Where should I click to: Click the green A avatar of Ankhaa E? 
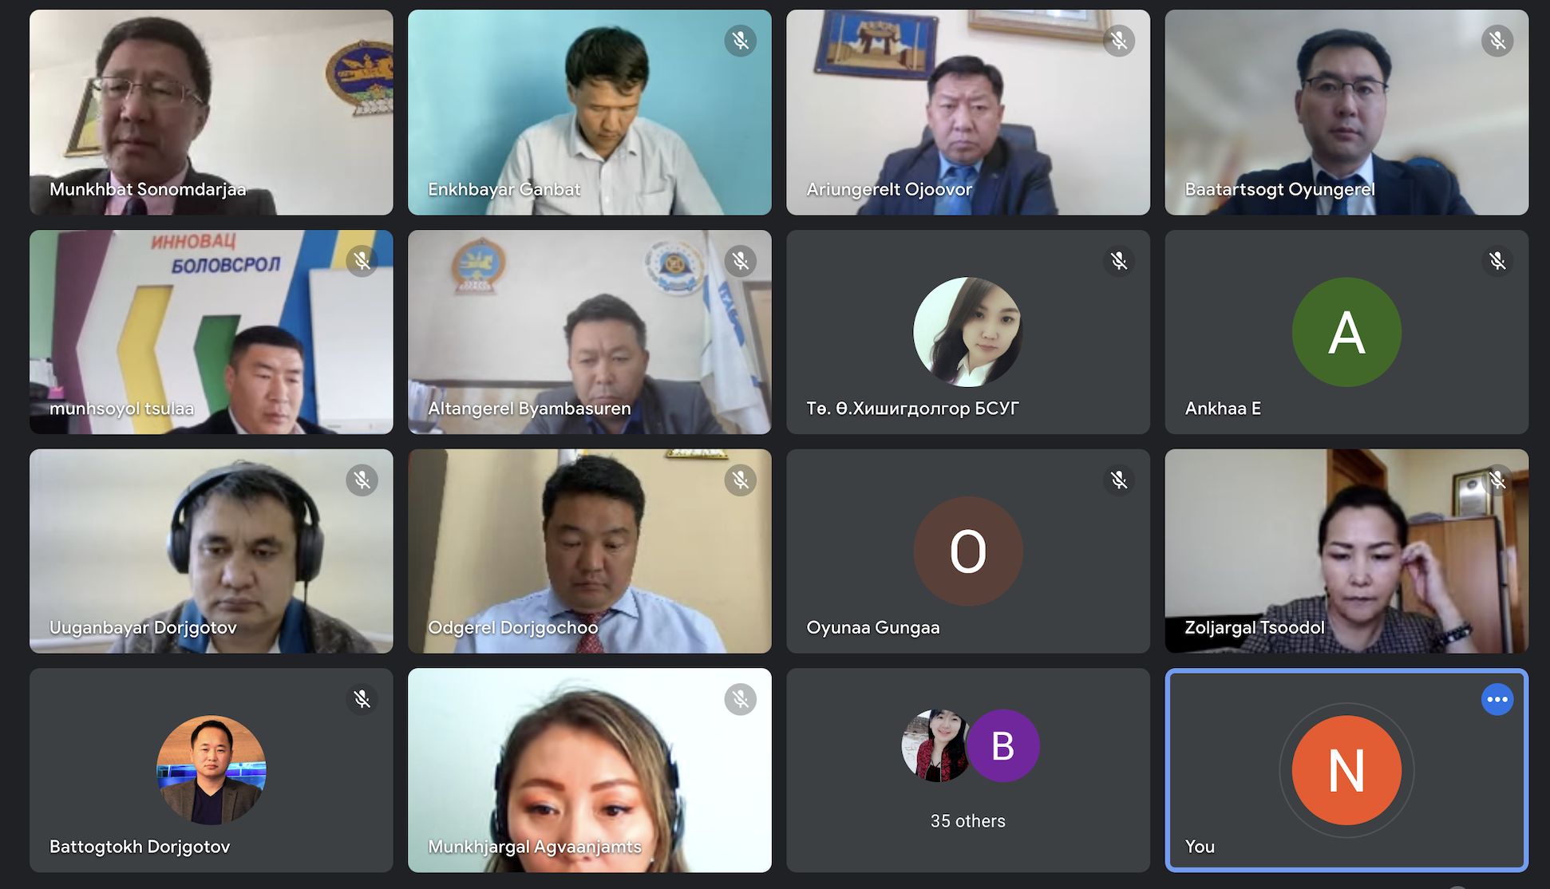pos(1346,332)
